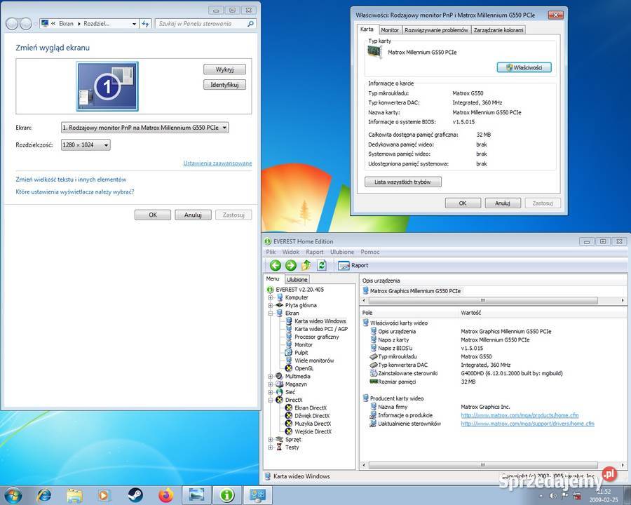Open Które ustawienia wyświetlacza należy wybrać link
This screenshot has height=505, width=631.
coord(75,191)
